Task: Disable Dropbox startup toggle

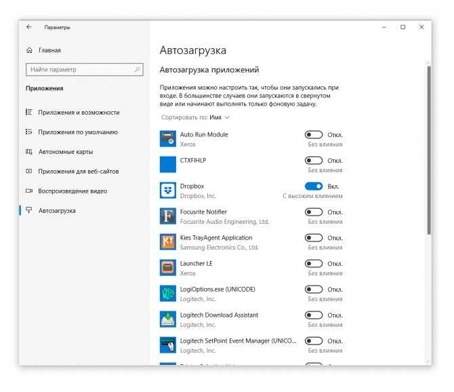Action: click(314, 187)
